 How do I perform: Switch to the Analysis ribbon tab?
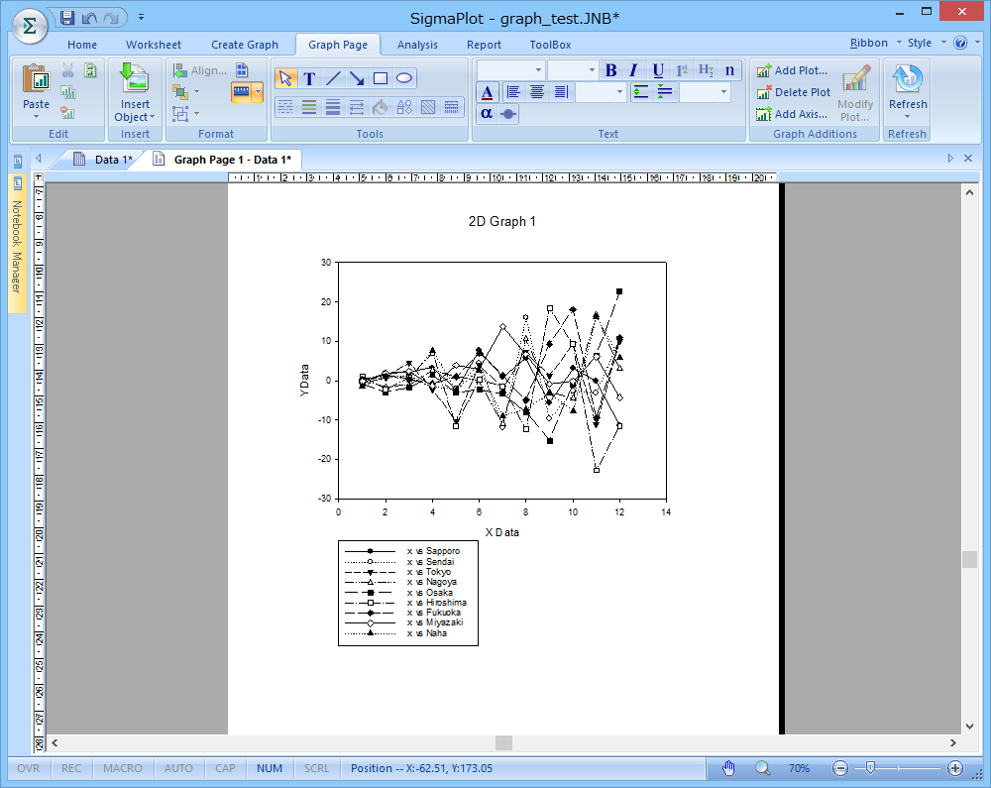coord(417,45)
